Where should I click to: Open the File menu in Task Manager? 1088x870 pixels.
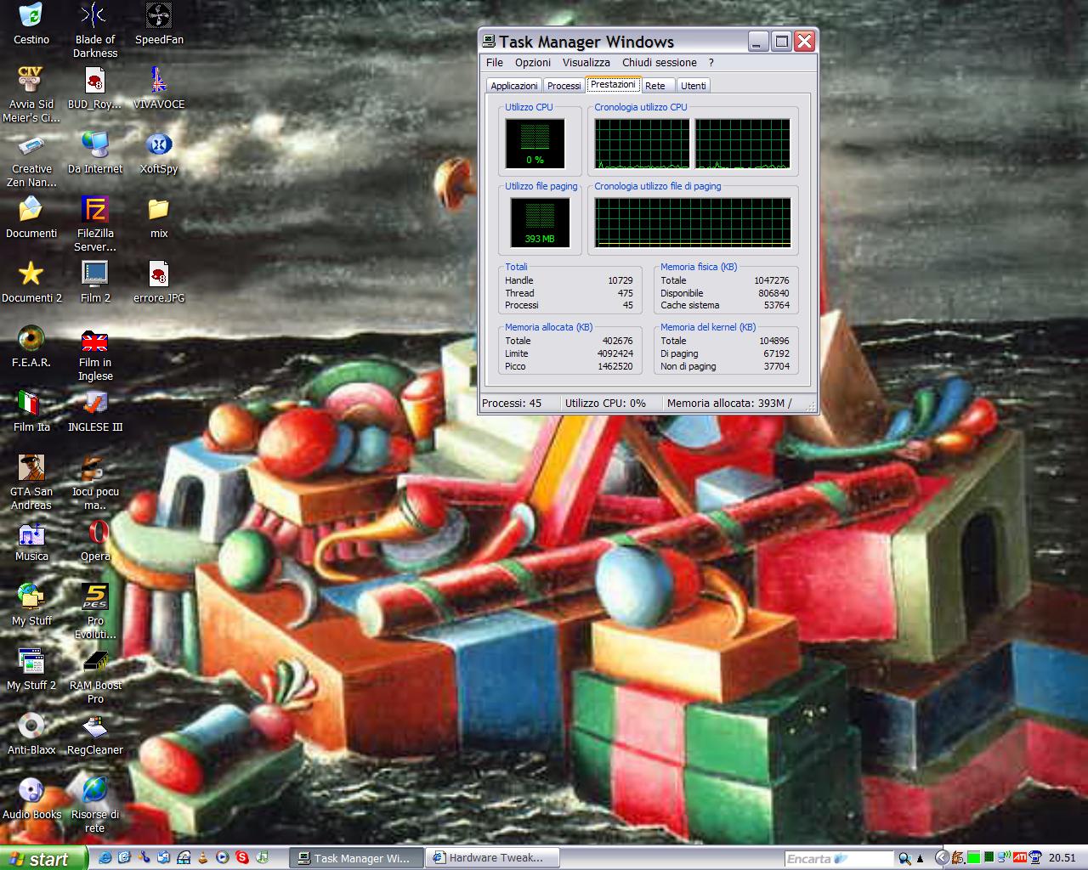[x=495, y=62]
